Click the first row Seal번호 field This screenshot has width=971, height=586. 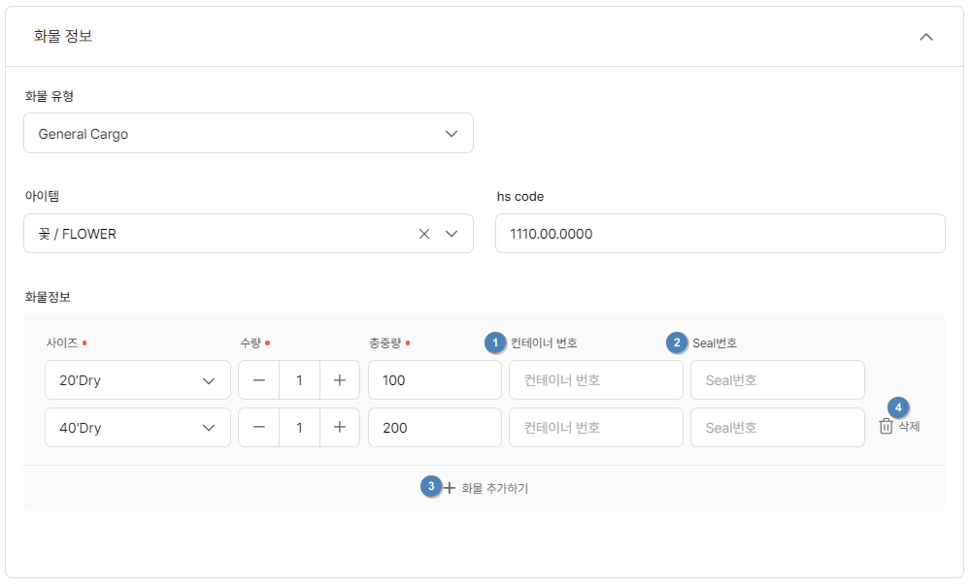(777, 380)
